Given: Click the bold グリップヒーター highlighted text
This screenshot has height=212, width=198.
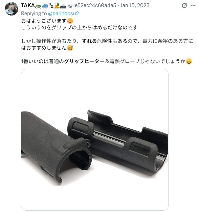Looking at the screenshot, I should pos(84,61).
